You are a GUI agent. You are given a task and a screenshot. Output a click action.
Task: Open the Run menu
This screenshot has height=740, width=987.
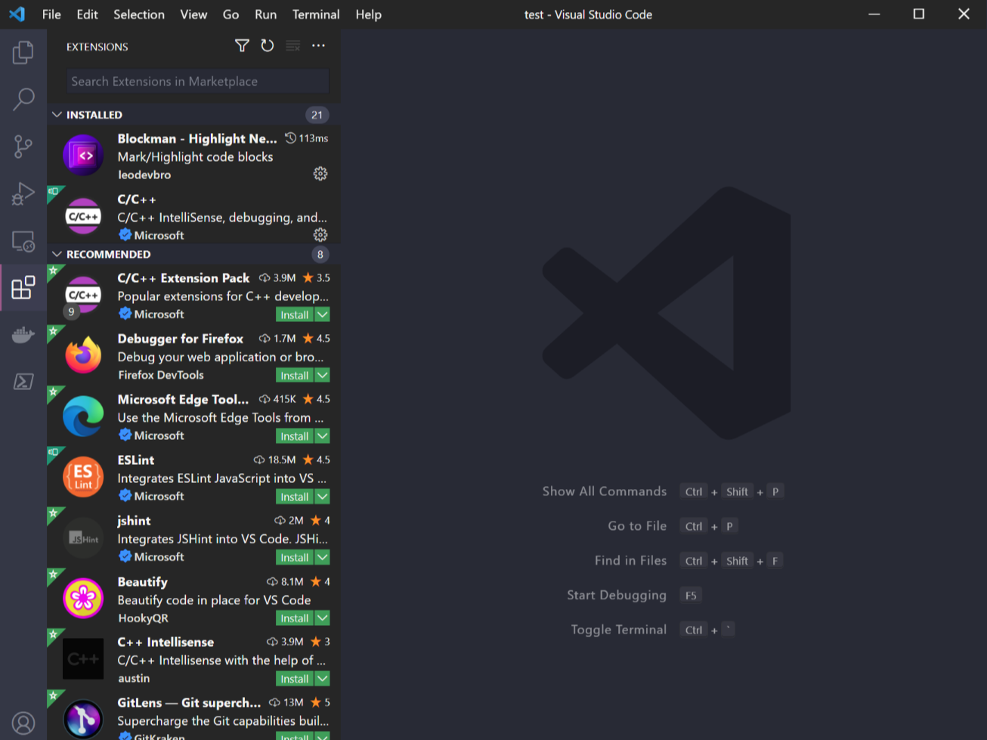click(265, 14)
